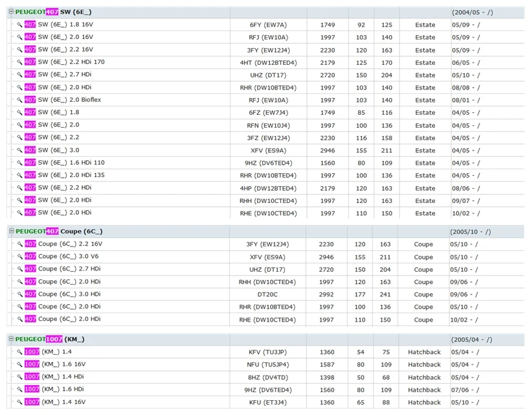
Task: Click the magnifier icon beside 1007 1.6 16V
Action: click(x=19, y=364)
